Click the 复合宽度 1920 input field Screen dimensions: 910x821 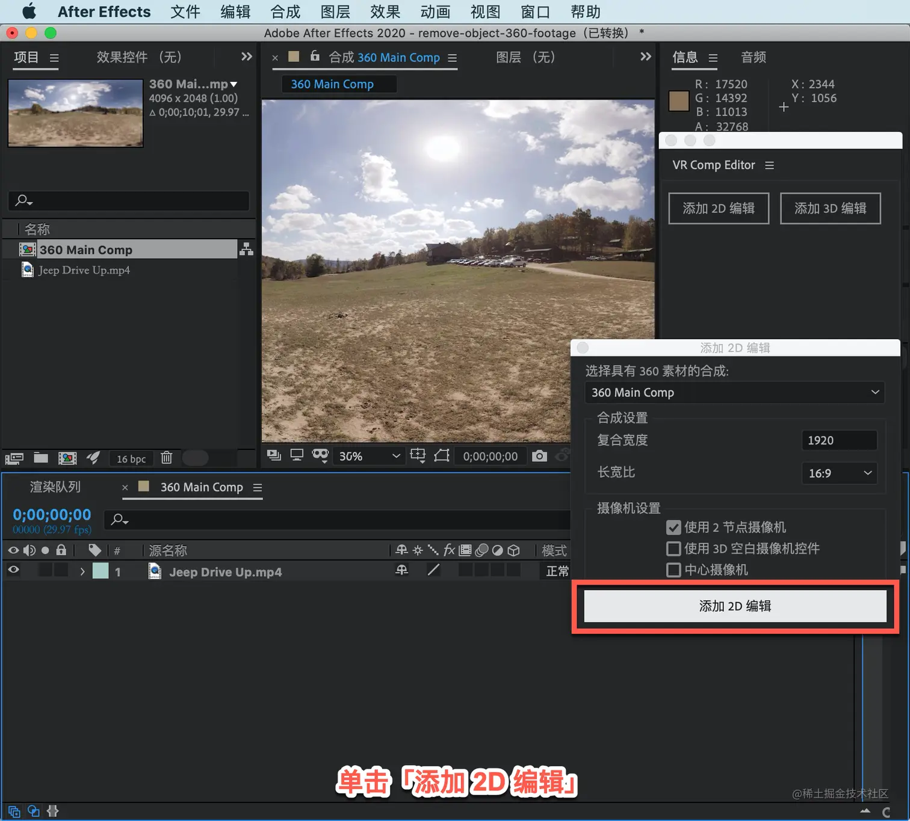(x=839, y=440)
